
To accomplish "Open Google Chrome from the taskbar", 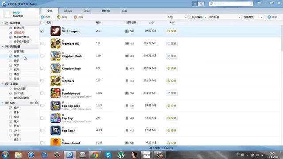I will [x=95, y=155].
